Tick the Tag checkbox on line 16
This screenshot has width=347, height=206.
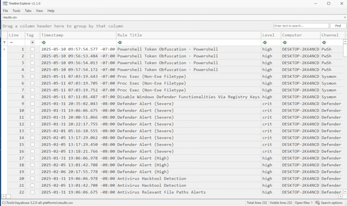33,152
